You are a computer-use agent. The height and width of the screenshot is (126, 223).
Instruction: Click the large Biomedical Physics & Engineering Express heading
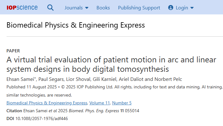click(75, 25)
